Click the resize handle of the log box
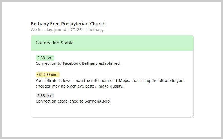 pos(192,116)
